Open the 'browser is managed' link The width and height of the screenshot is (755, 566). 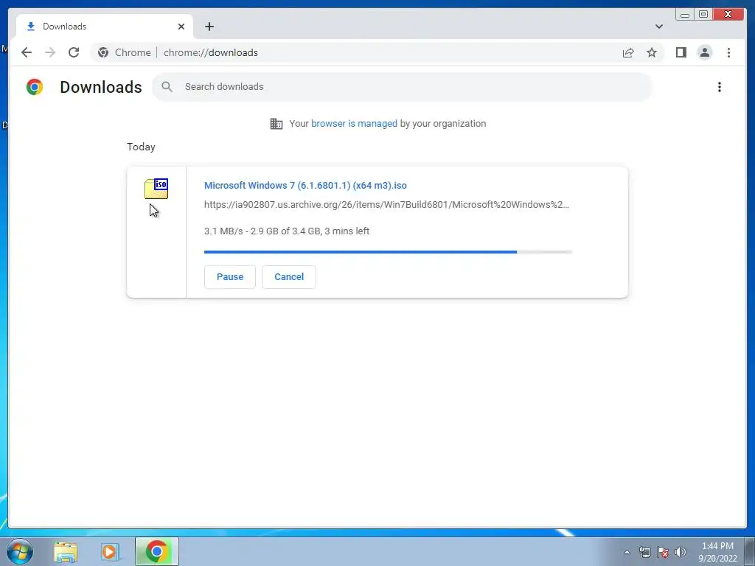click(354, 124)
